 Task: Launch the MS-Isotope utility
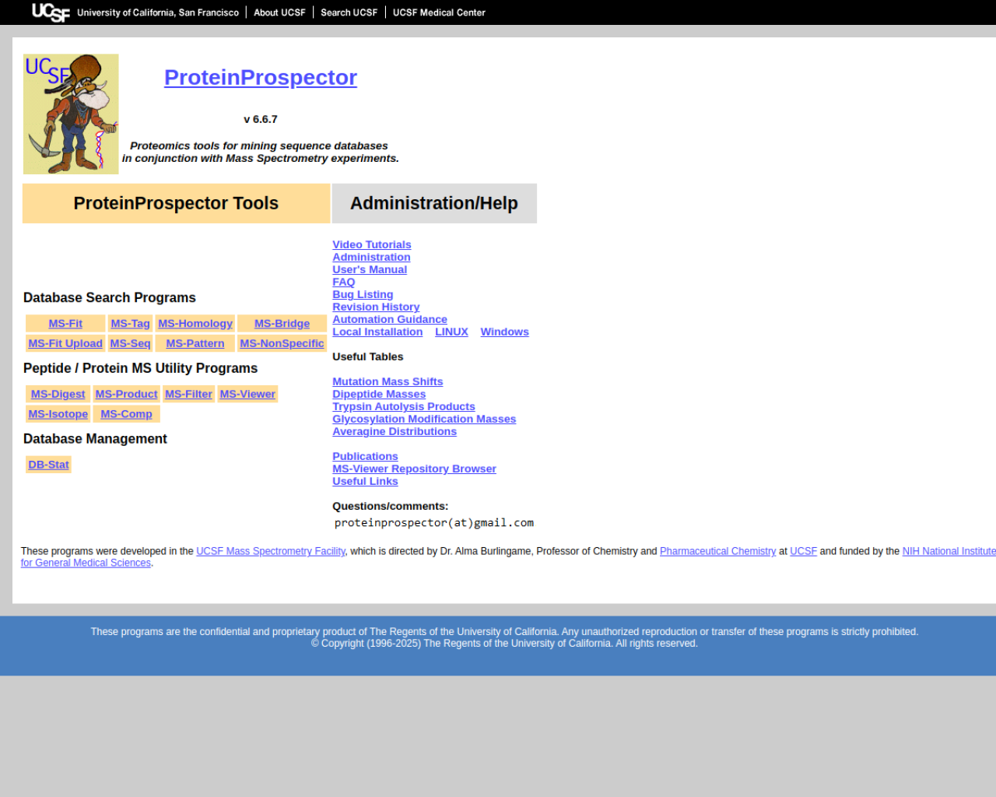tap(58, 414)
